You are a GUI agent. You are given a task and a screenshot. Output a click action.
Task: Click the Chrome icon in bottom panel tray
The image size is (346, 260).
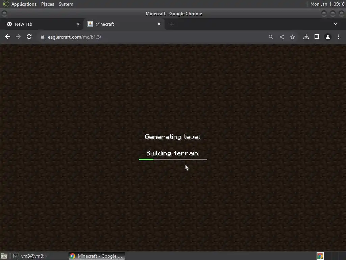click(320, 256)
